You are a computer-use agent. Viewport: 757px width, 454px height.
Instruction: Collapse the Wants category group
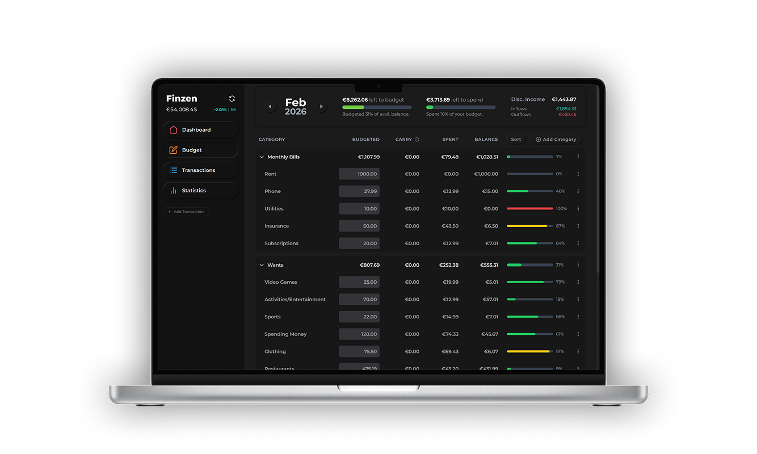262,265
